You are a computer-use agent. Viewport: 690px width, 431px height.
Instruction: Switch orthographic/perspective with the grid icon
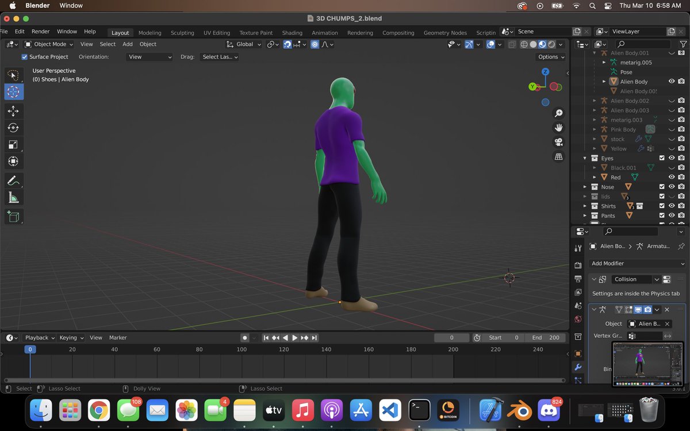point(558,156)
